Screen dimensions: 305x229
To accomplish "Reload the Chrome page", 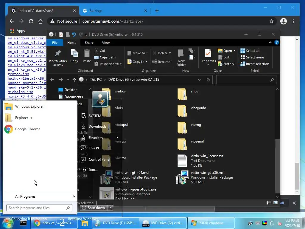I will [x=31, y=21].
